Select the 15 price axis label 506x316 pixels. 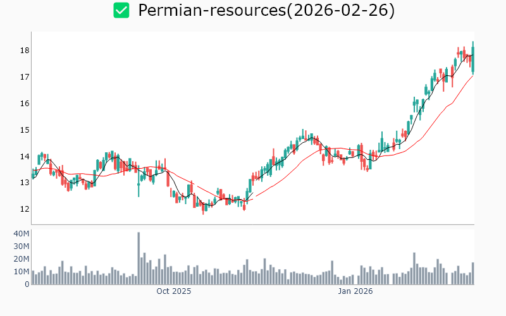[x=23, y=130]
